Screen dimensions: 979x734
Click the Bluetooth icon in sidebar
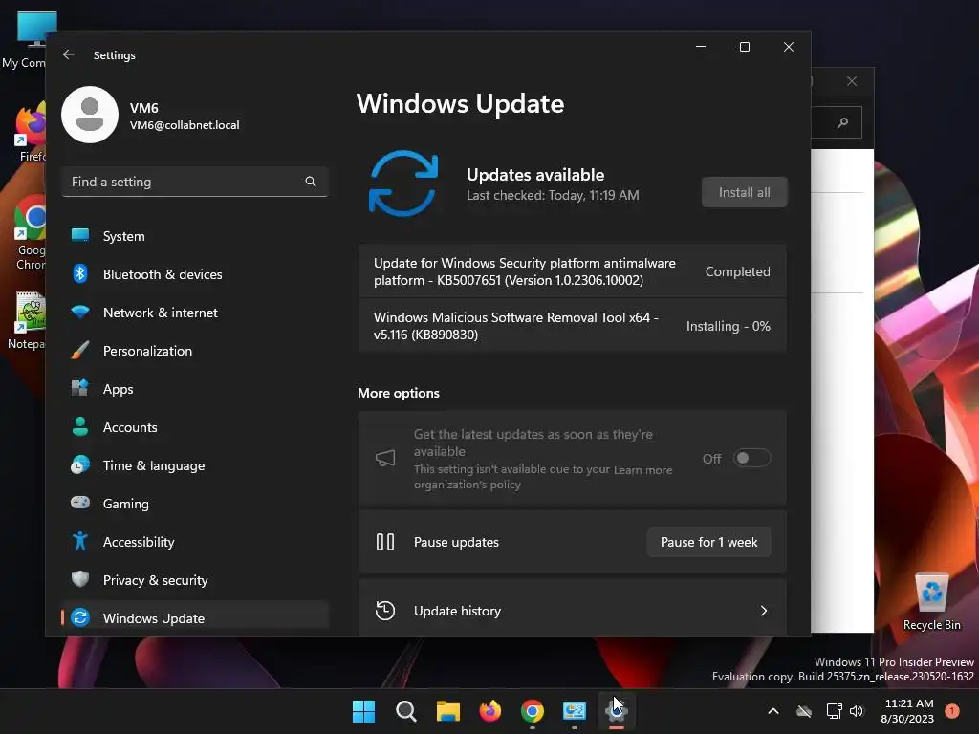(x=80, y=273)
